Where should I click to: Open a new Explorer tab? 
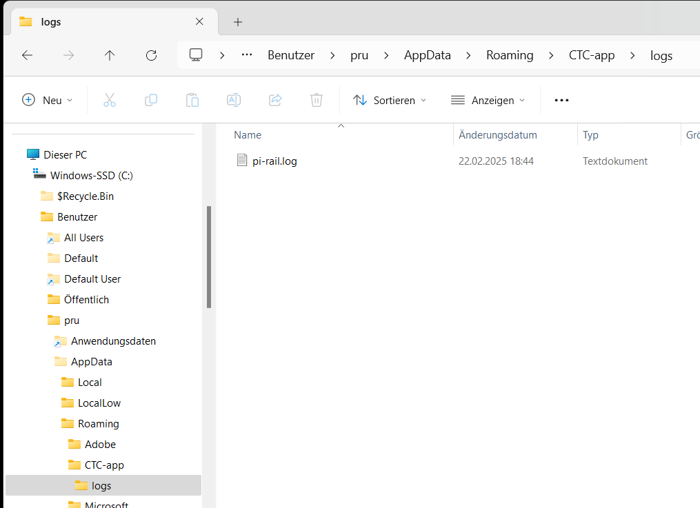(237, 21)
